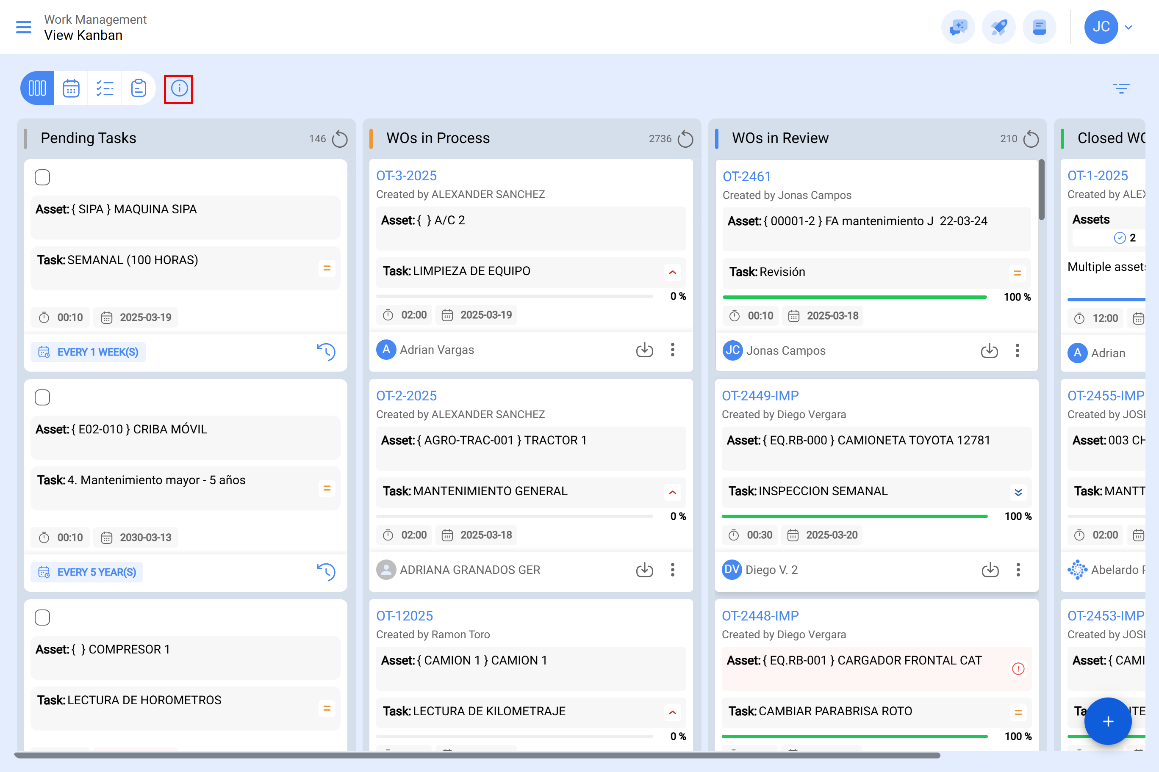Click priority icon on LECTURA DE HOROMETROS
The image size is (1159, 772).
[x=326, y=709]
